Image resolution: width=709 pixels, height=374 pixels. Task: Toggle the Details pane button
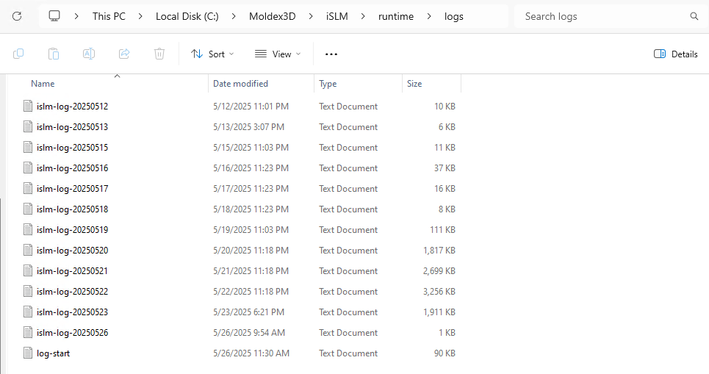point(675,54)
